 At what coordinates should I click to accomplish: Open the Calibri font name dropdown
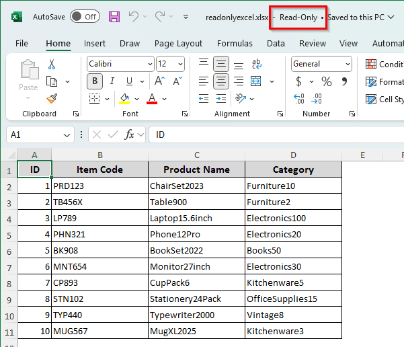[149, 64]
